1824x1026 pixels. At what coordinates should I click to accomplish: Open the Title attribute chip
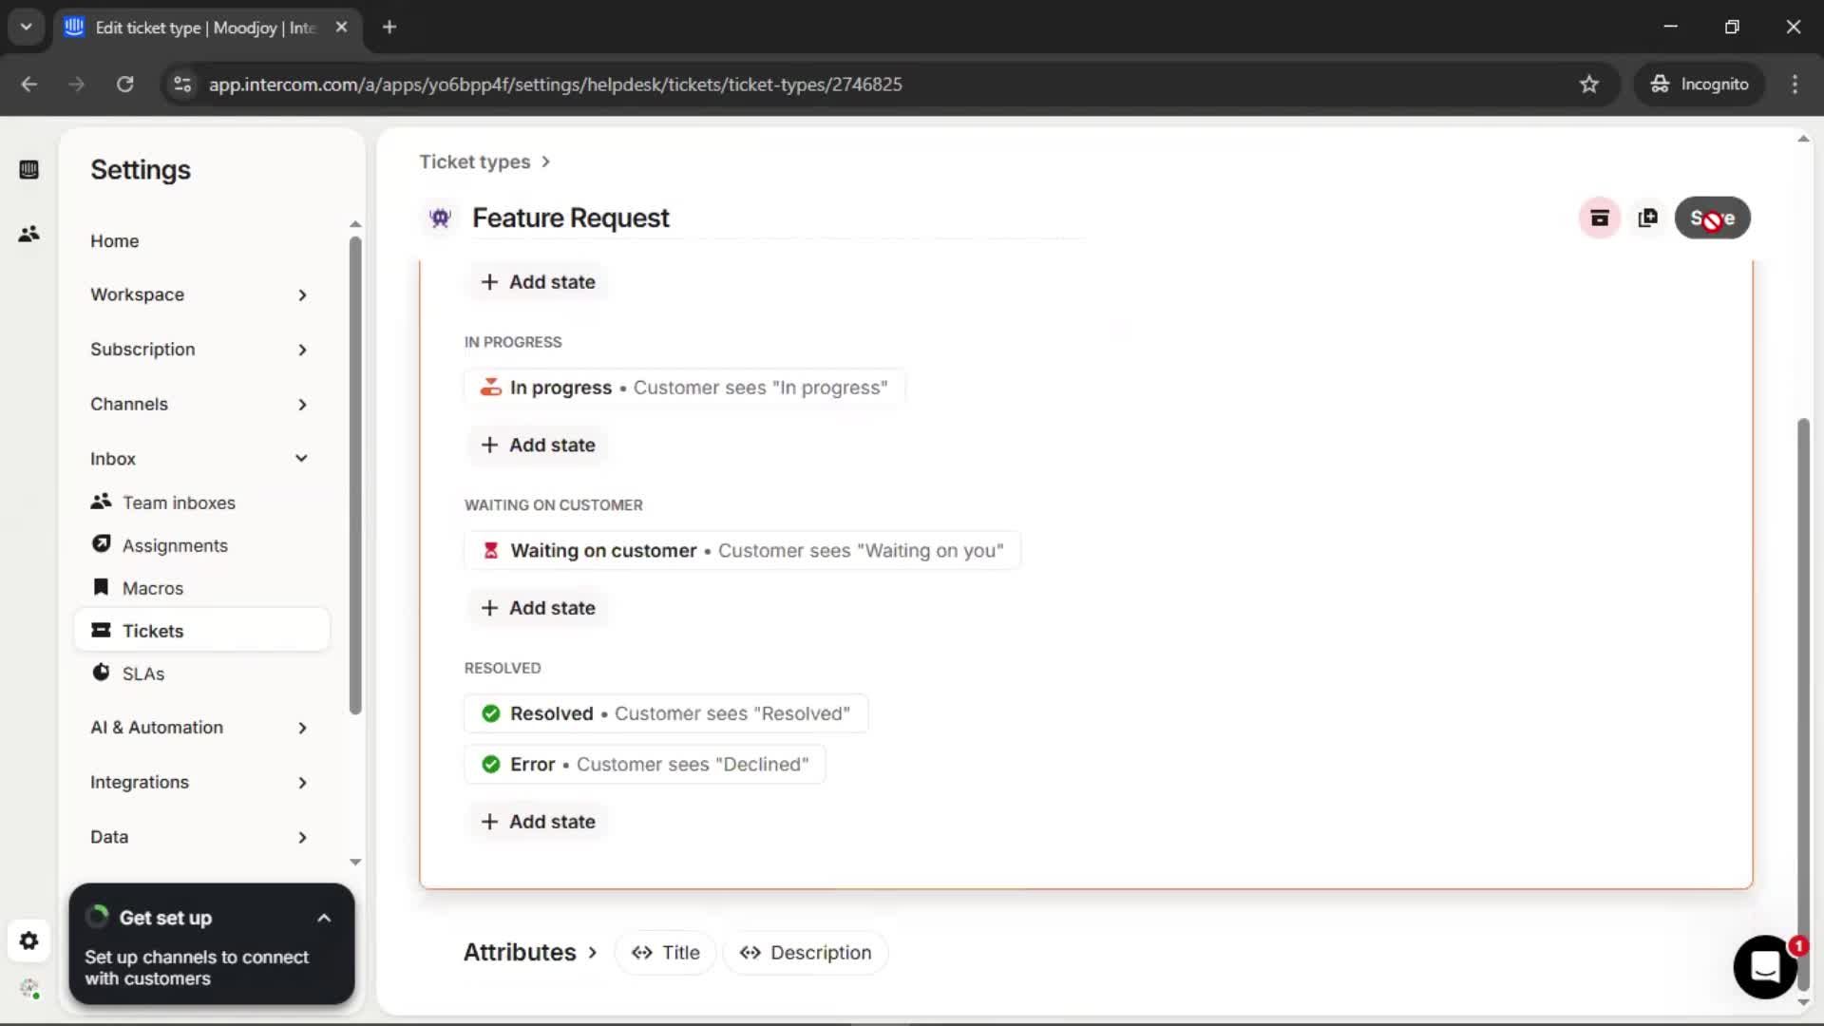pyautogui.click(x=666, y=953)
